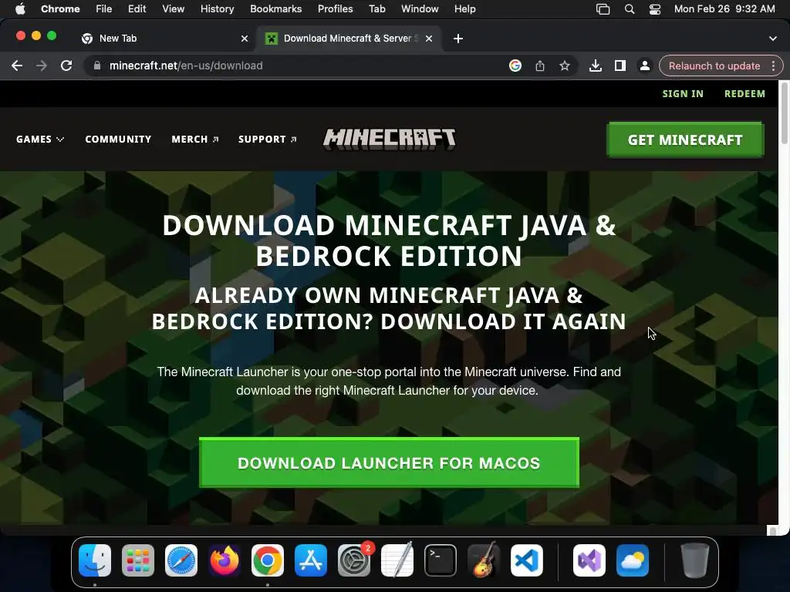Toggle Chrome side panel icon
Image resolution: width=790 pixels, height=592 pixels.
point(620,66)
